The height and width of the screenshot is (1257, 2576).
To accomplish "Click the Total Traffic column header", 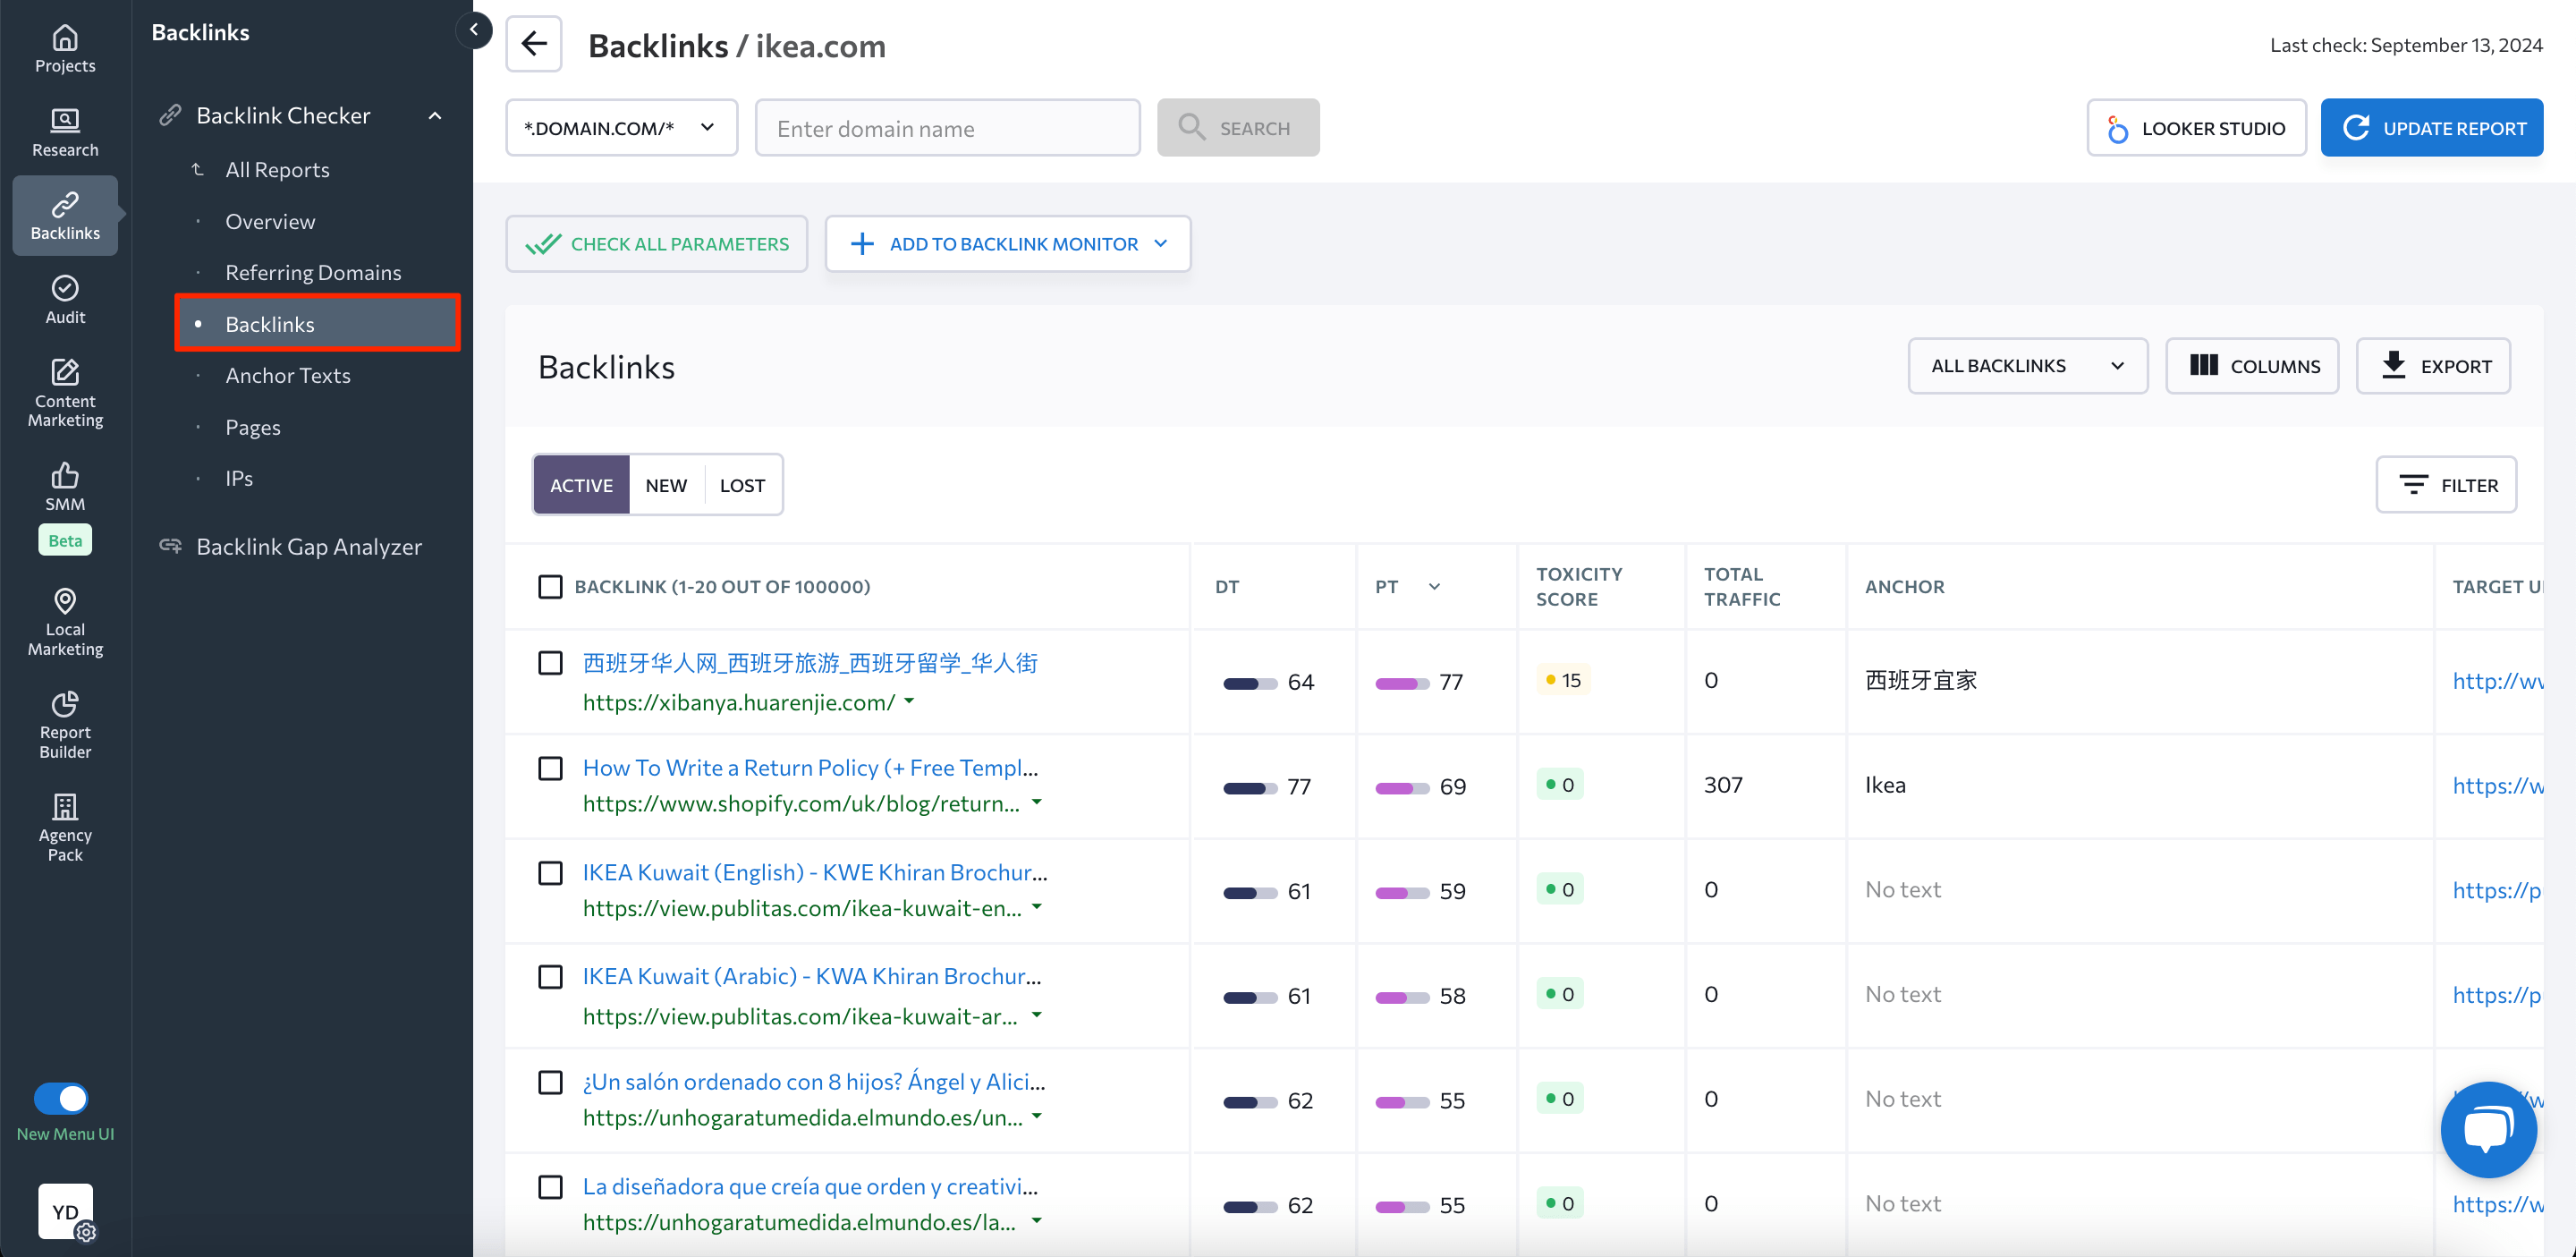I will pyautogui.click(x=1742, y=586).
